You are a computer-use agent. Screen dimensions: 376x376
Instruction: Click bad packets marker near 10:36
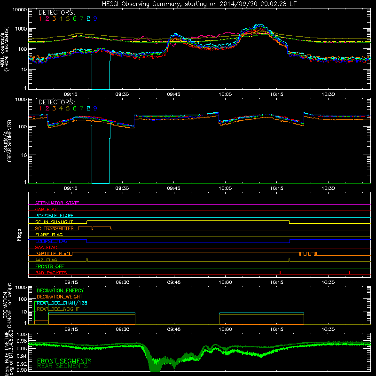point(350,273)
